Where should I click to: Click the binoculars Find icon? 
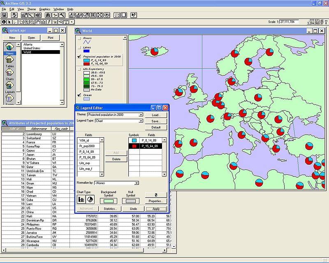pos(48,15)
